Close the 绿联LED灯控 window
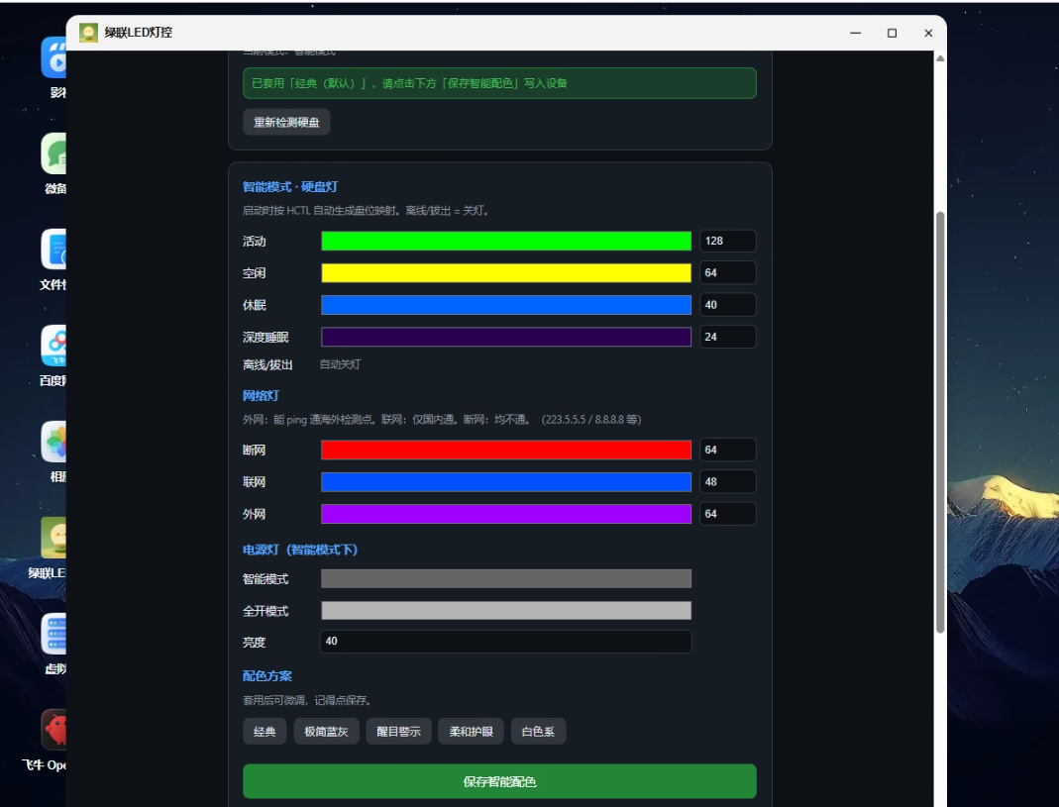This screenshot has width=1059, height=807. 928,33
